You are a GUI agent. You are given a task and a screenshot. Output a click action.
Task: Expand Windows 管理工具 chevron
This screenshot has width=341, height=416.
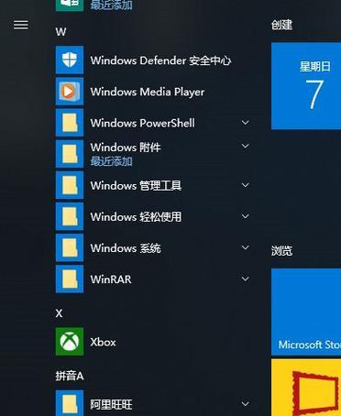245,185
